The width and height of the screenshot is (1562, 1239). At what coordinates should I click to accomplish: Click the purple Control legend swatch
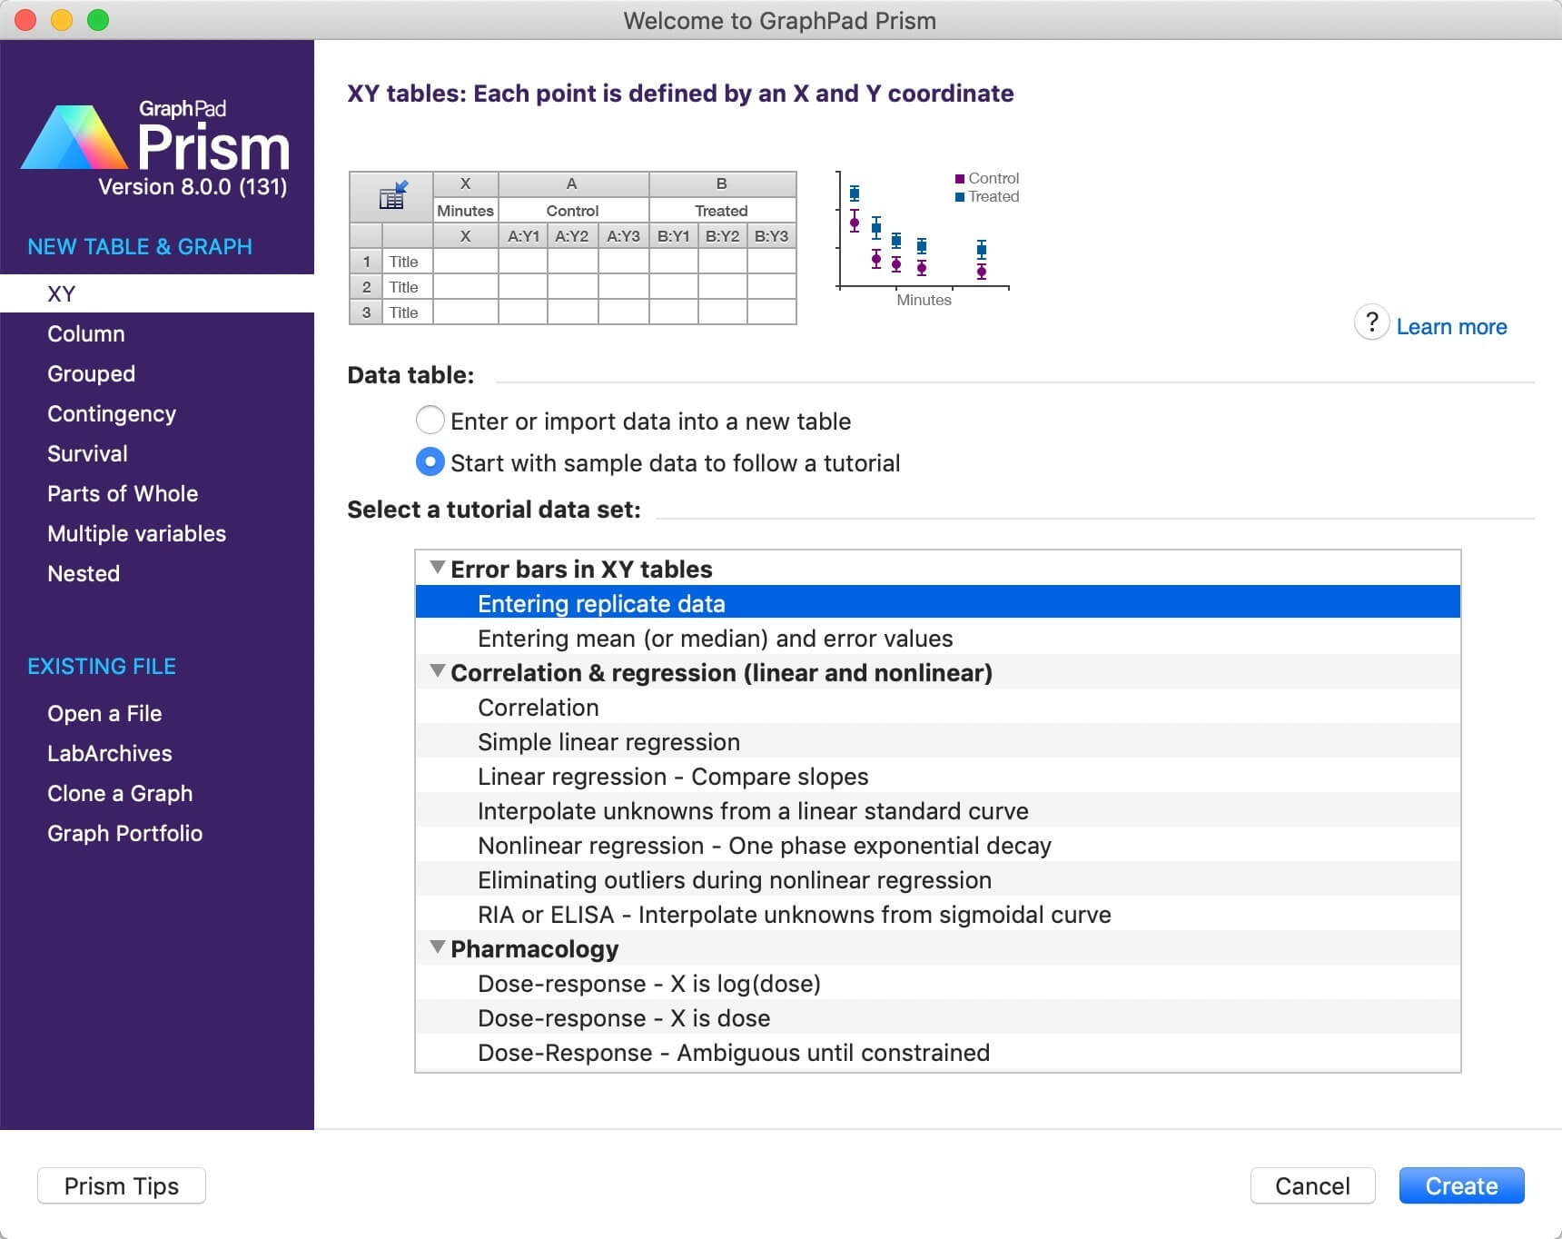pos(960,179)
